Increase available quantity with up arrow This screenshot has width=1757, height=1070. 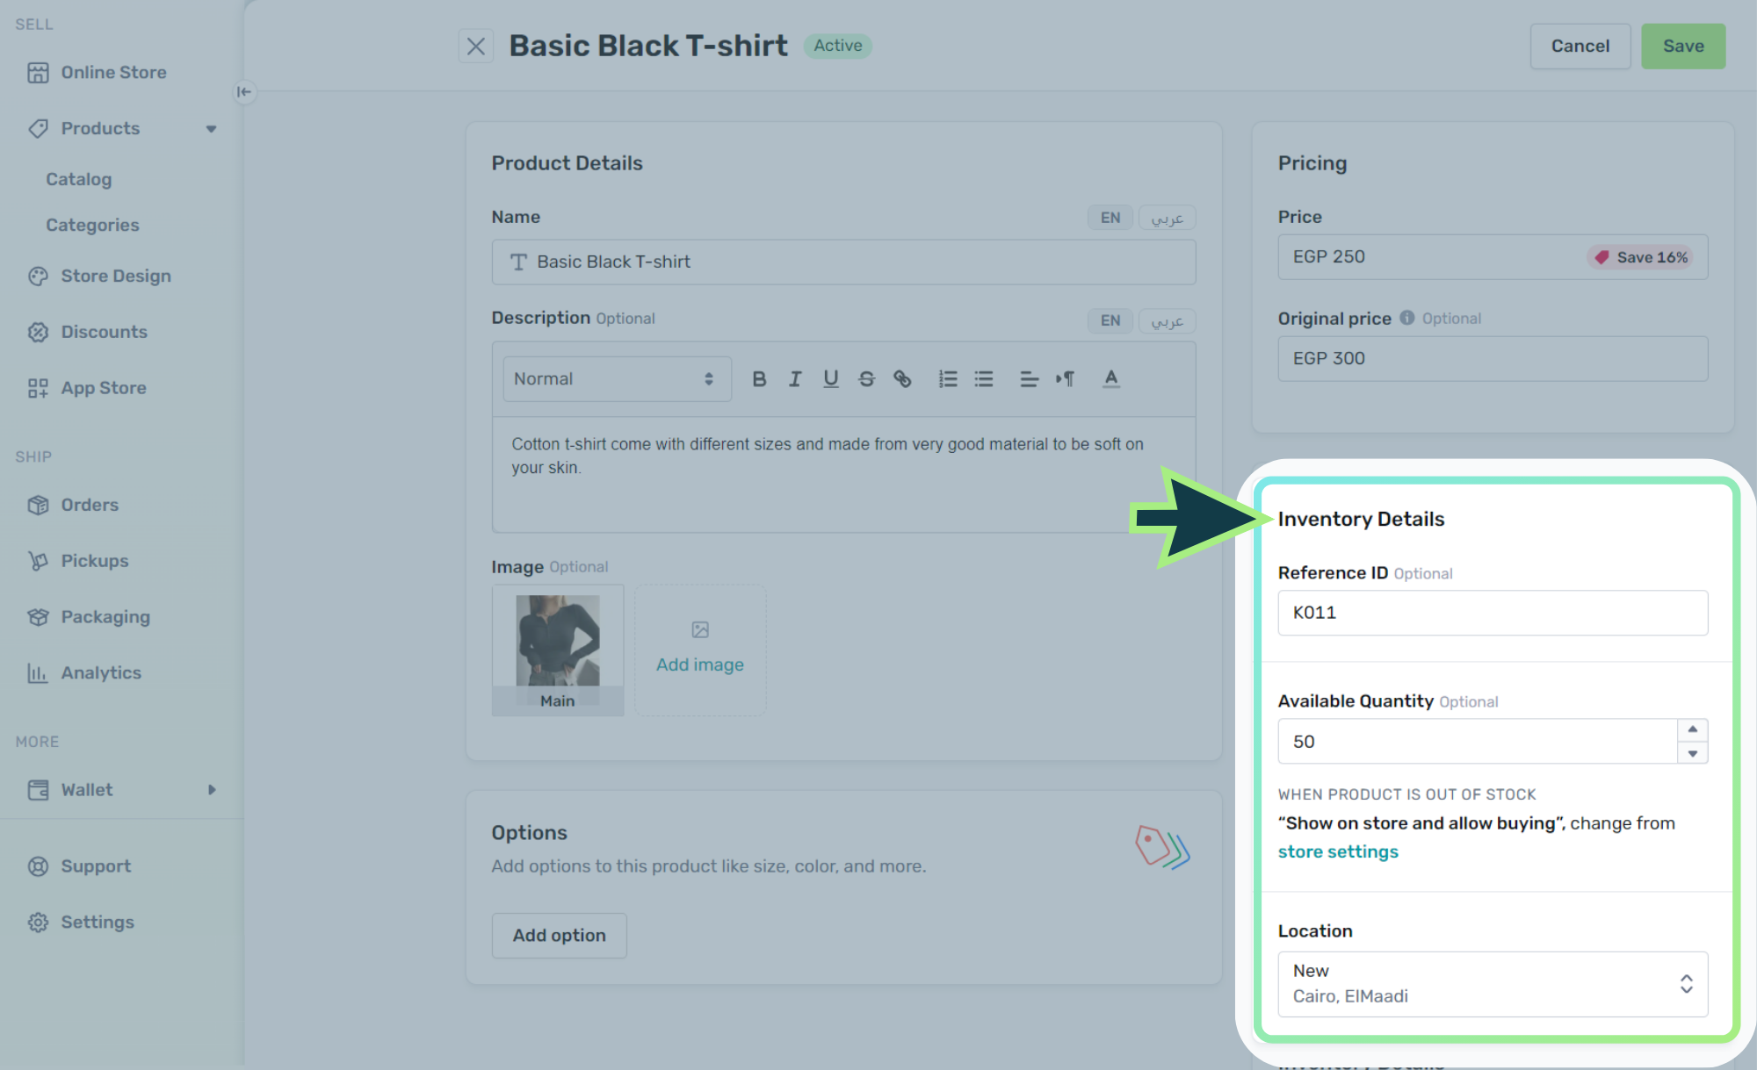coord(1692,729)
